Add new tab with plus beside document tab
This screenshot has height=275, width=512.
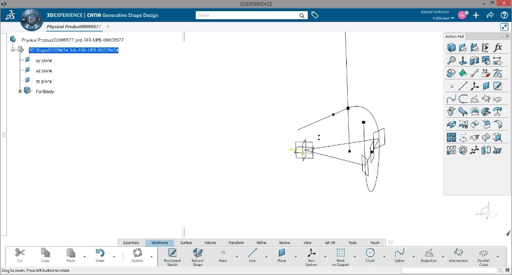pyautogui.click(x=108, y=27)
